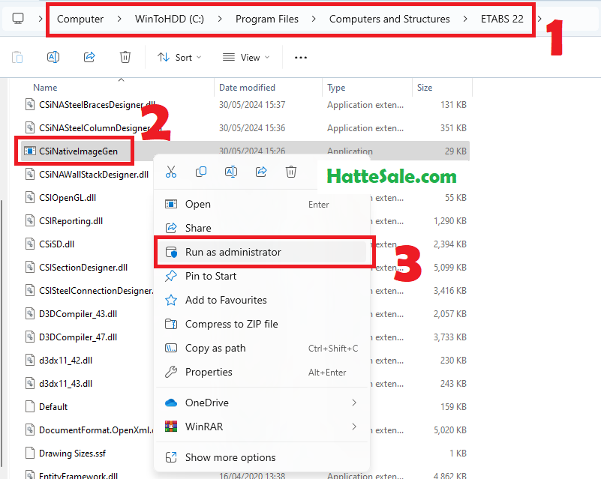Click the toolbar Rename icon

tap(53, 57)
